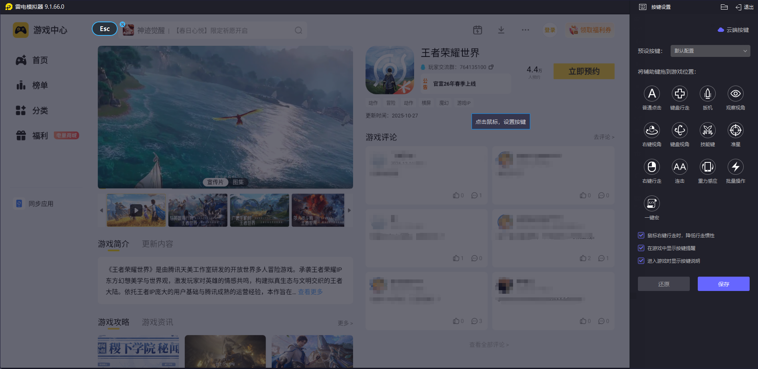Open the 预设按键 默认配置 dropdown
758x369 pixels.
[x=710, y=51]
